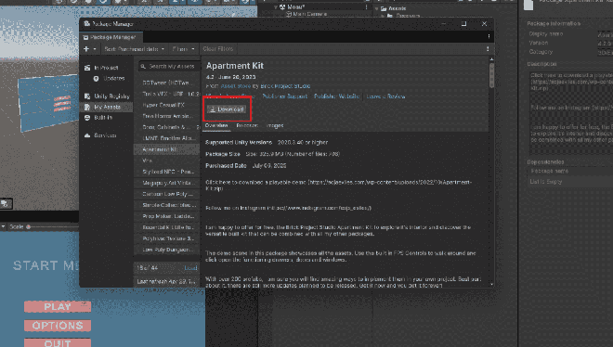The height and width of the screenshot is (347, 613).
Task: Select the Simple Collectibles package
Action: (x=167, y=205)
